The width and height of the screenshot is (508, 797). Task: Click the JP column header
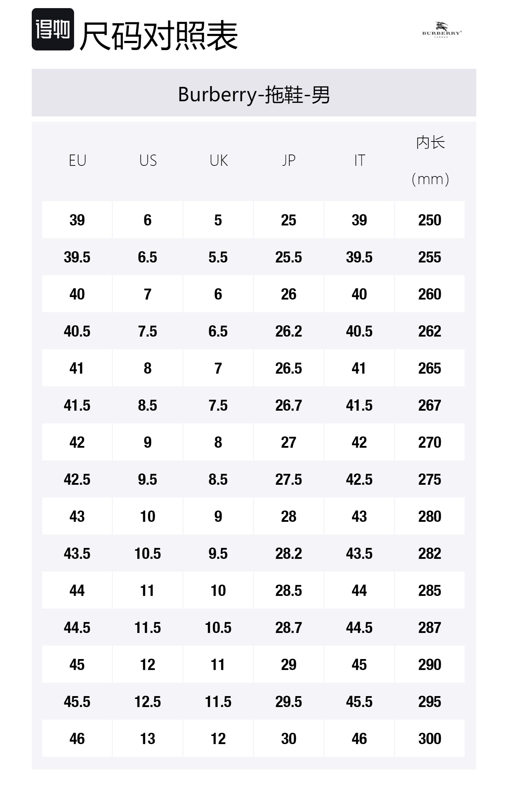click(x=289, y=161)
